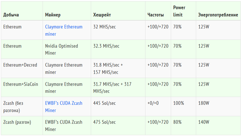Click the 180W power consumption cell

204,103
